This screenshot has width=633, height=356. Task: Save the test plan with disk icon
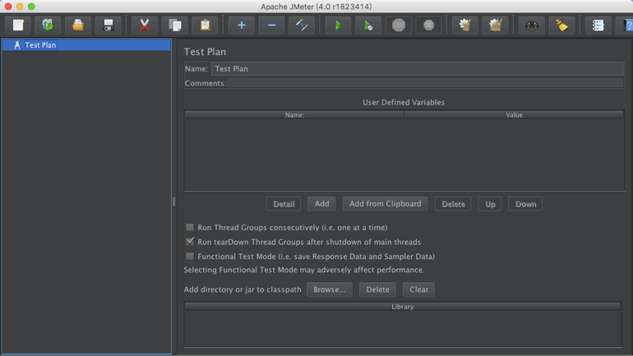109,25
